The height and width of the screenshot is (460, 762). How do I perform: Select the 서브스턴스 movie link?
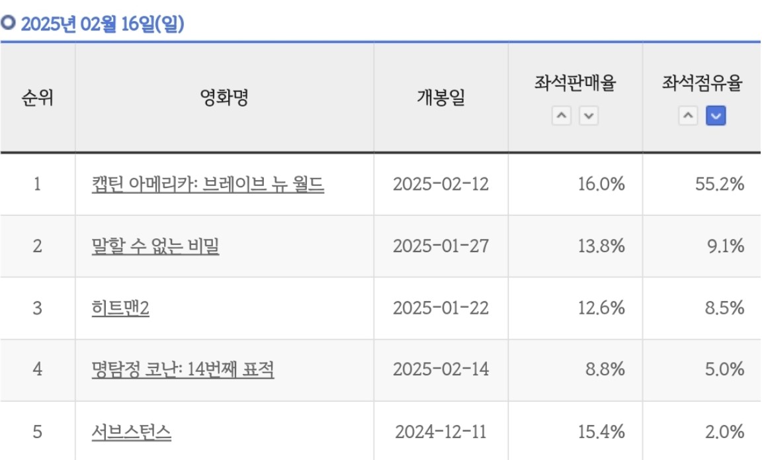pyautogui.click(x=132, y=432)
